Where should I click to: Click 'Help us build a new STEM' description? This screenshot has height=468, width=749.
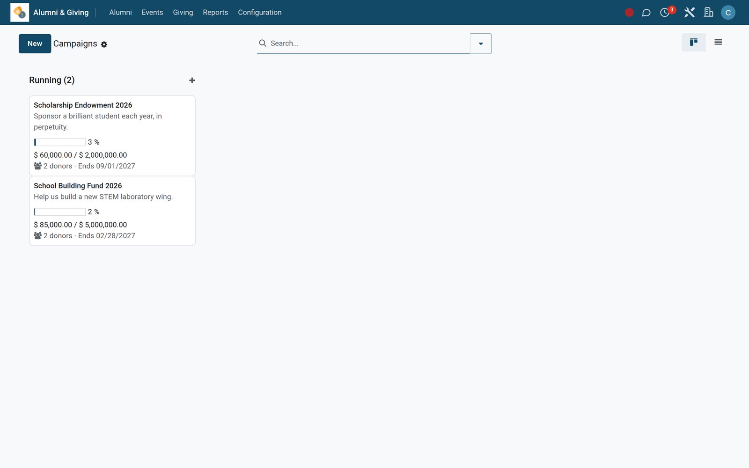[x=103, y=197]
